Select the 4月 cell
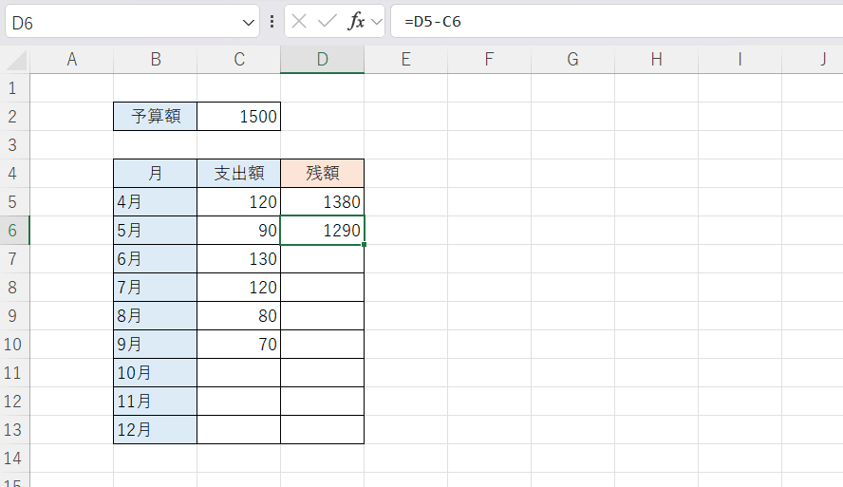The width and height of the screenshot is (843, 487). [x=156, y=201]
